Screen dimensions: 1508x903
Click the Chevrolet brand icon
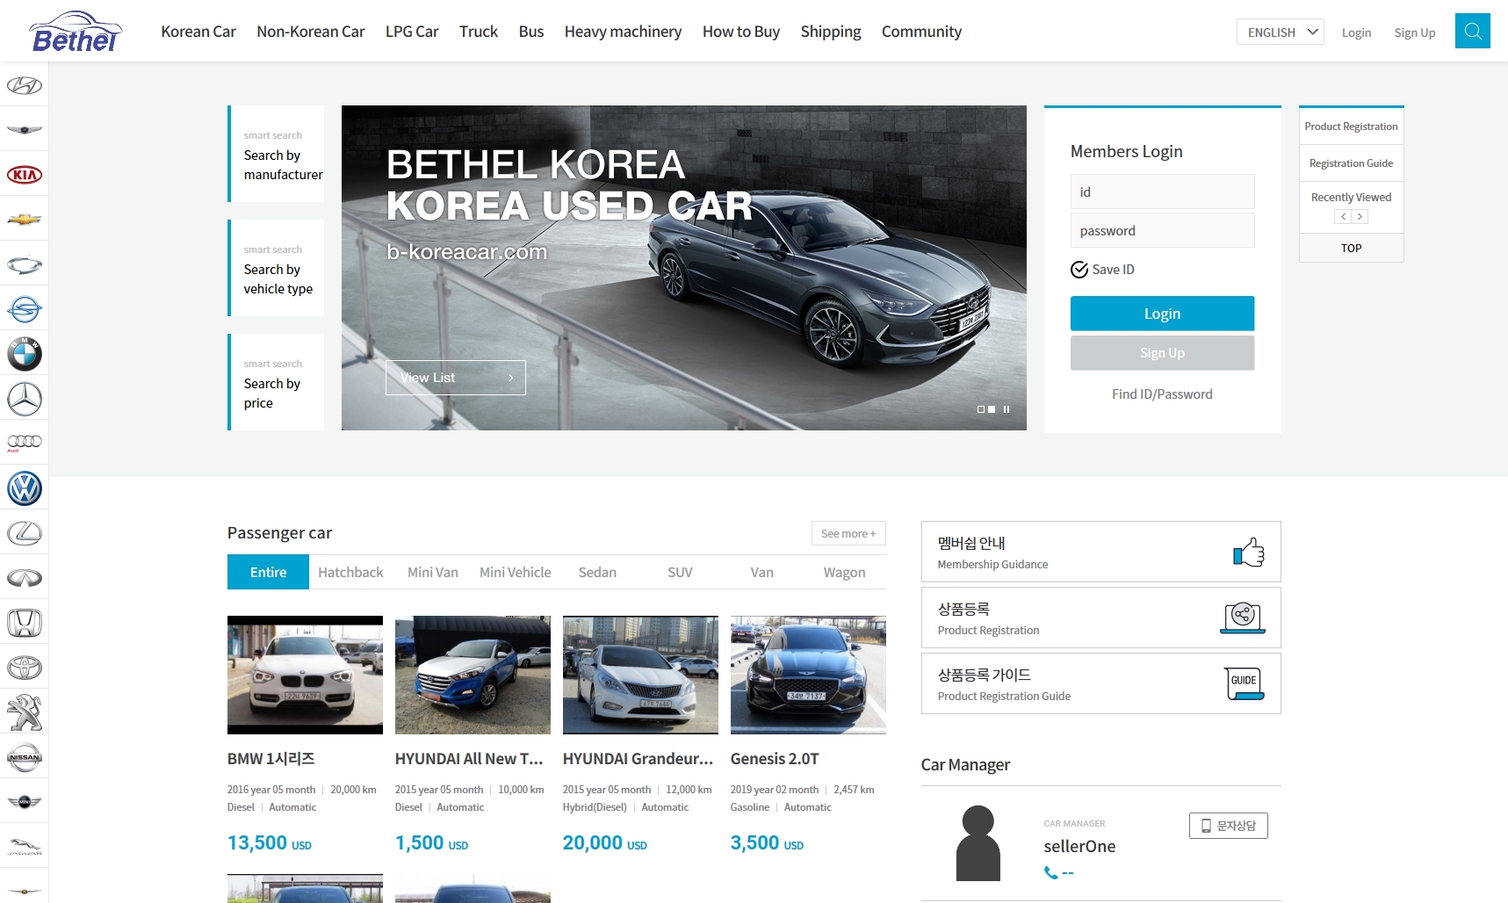[x=25, y=220]
